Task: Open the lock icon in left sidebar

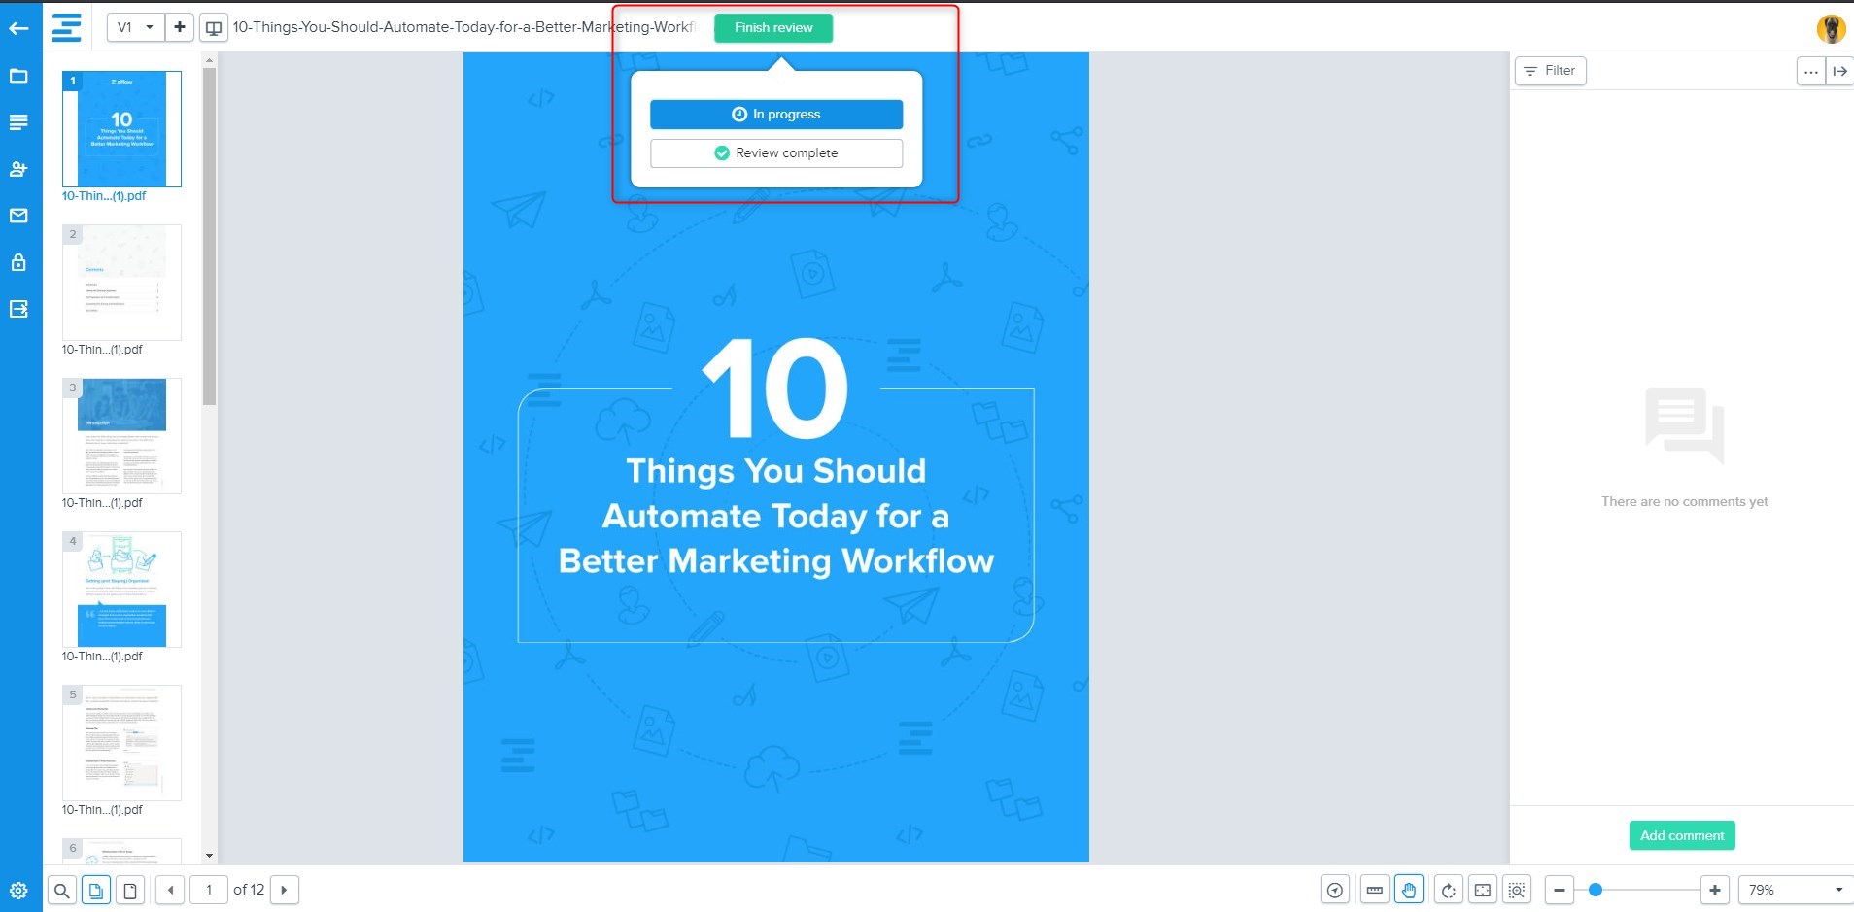Action: pyautogui.click(x=18, y=262)
